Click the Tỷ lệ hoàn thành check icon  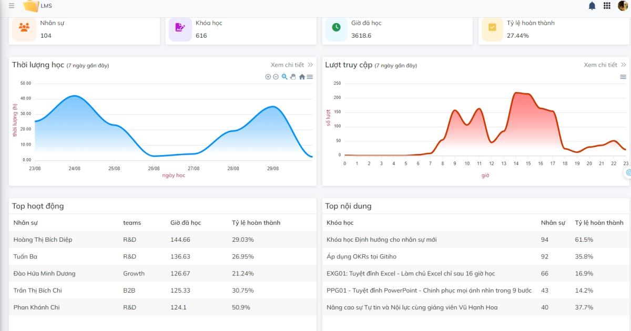(492, 28)
